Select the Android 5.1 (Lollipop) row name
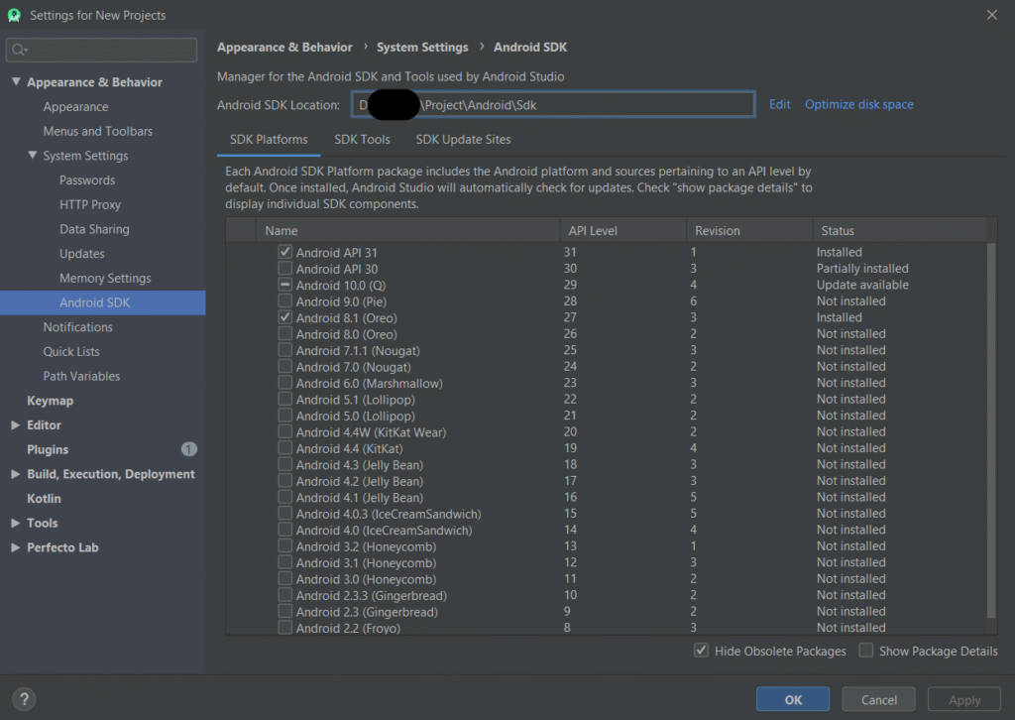Viewport: 1015px width, 720px height. click(x=356, y=400)
